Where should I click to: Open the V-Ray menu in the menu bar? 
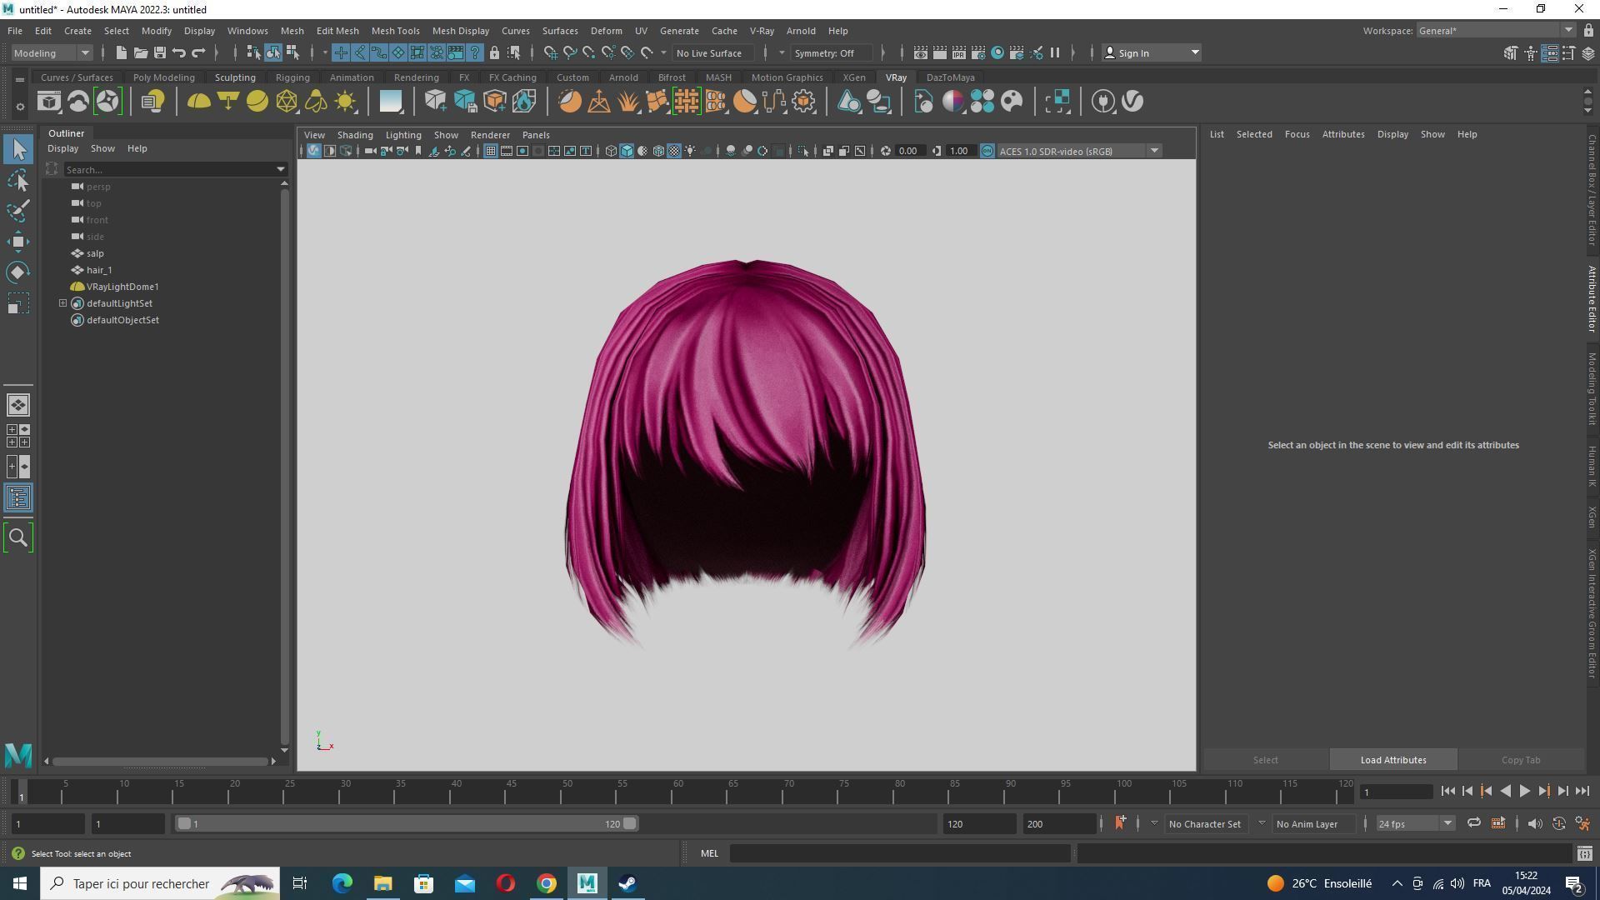[x=762, y=31]
